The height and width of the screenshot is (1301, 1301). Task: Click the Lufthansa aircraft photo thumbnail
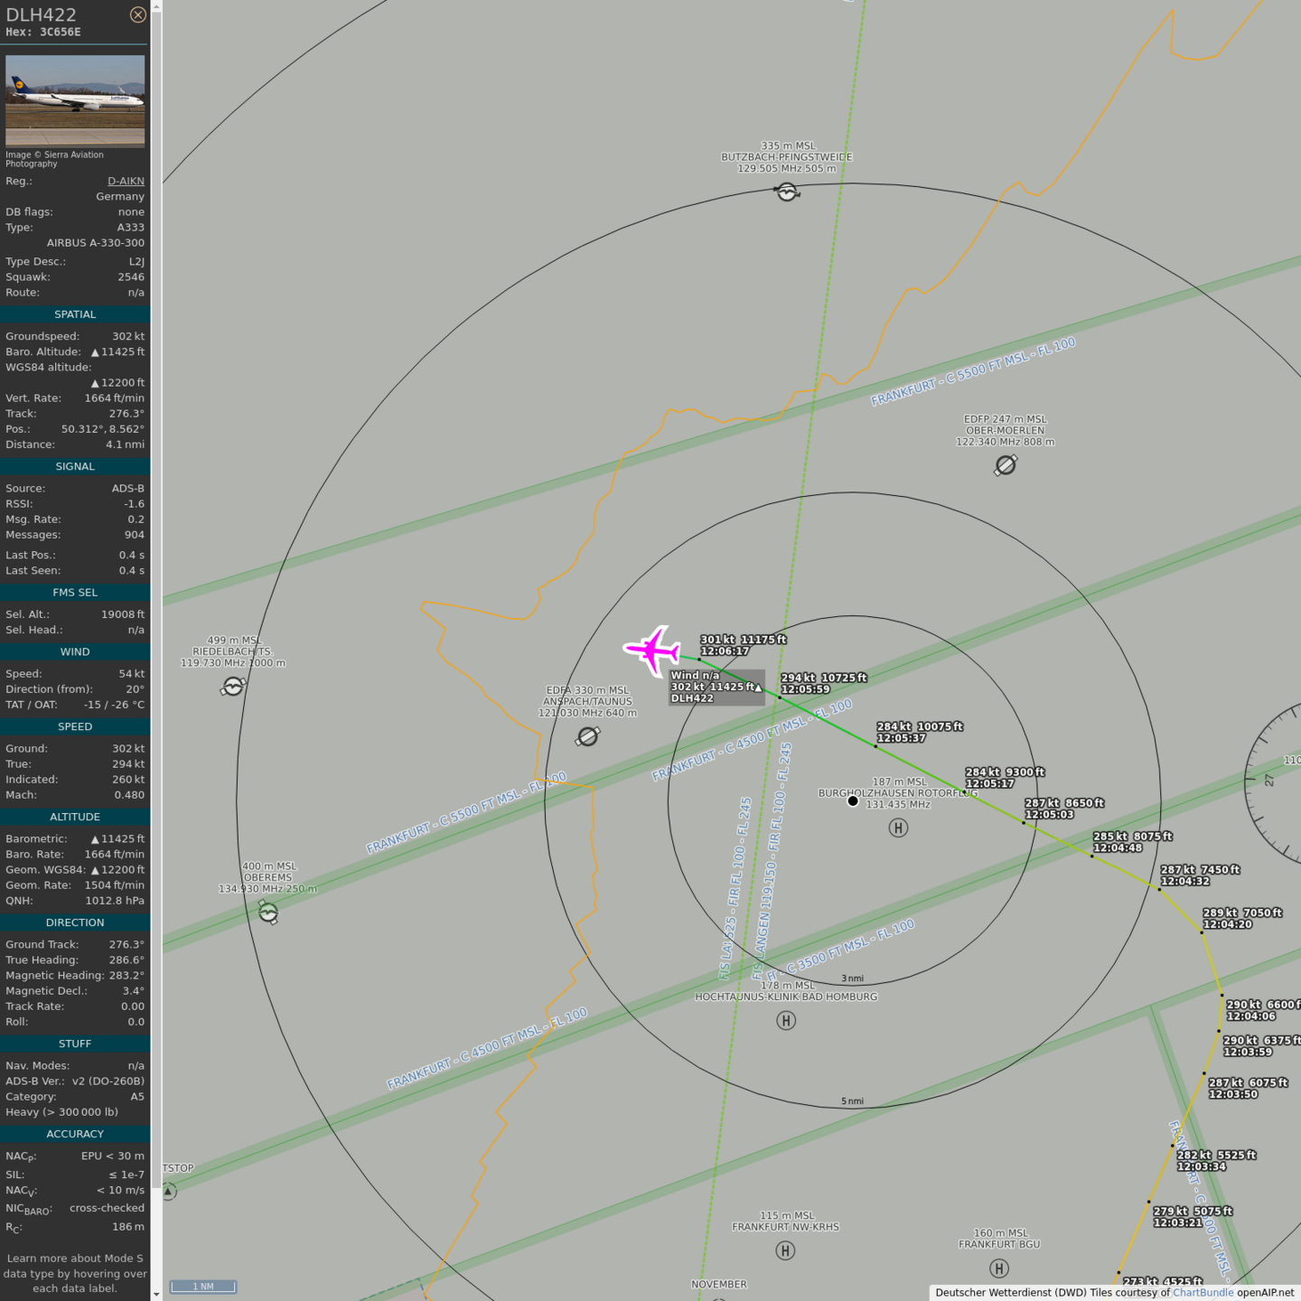point(75,100)
